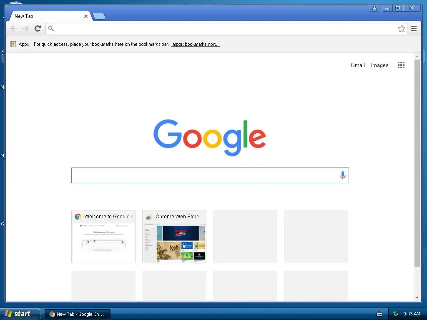
Task: Open the Apps shortcut in the bookmarks bar
Action: click(20, 44)
